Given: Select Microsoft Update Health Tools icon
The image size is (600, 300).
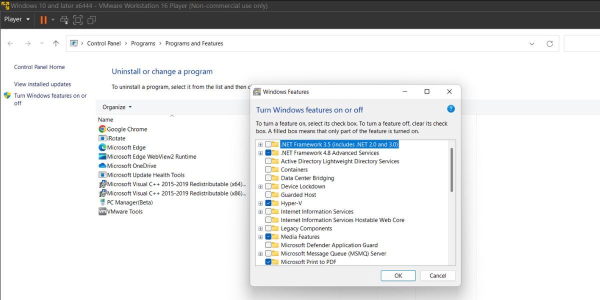Looking at the screenshot, I should point(102,175).
